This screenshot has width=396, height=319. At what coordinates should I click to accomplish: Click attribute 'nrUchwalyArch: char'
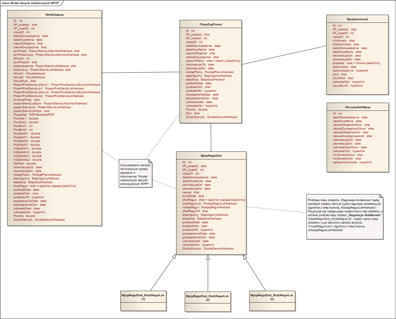pyautogui.click(x=347, y=159)
